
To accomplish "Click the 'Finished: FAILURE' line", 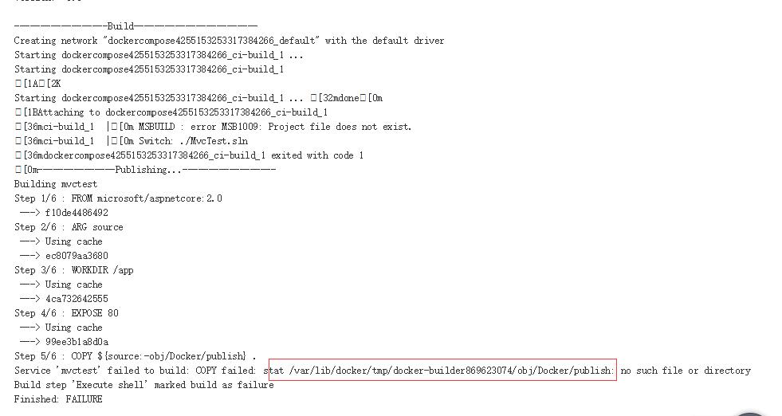I will click(58, 399).
